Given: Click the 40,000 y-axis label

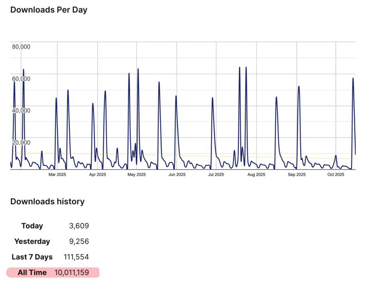Looking at the screenshot, I should pyautogui.click(x=21, y=110).
